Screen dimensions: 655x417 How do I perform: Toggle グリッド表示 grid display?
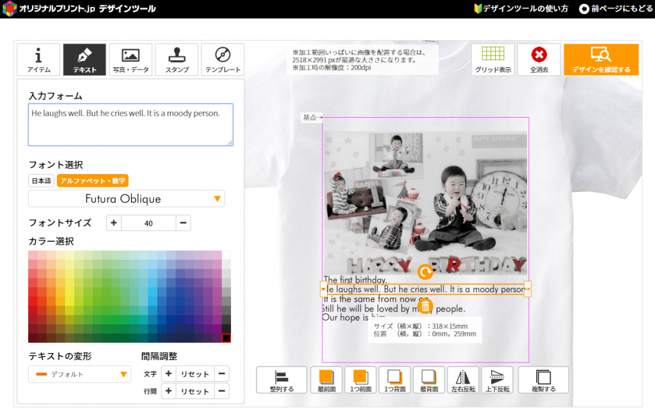coord(493,59)
